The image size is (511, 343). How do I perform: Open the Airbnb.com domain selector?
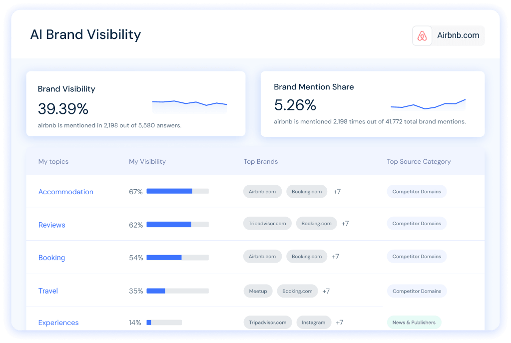449,35
